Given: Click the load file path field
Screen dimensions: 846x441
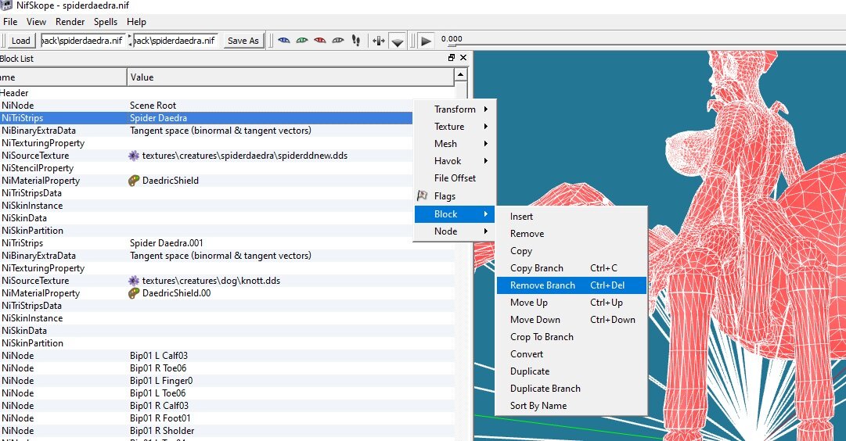Looking at the screenshot, I should 83,41.
